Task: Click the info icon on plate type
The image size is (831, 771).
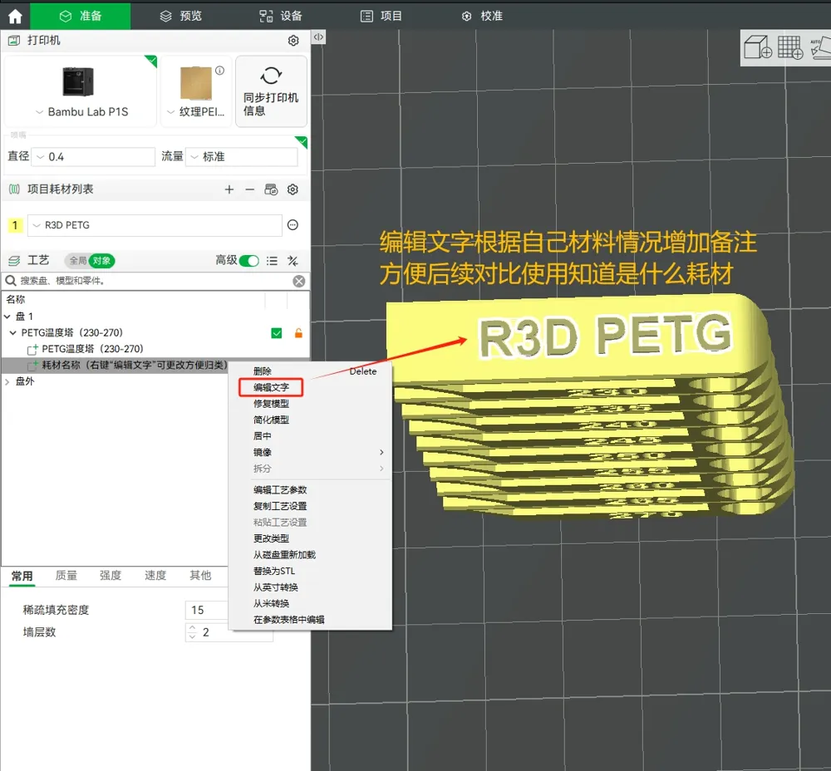Action: pyautogui.click(x=220, y=71)
